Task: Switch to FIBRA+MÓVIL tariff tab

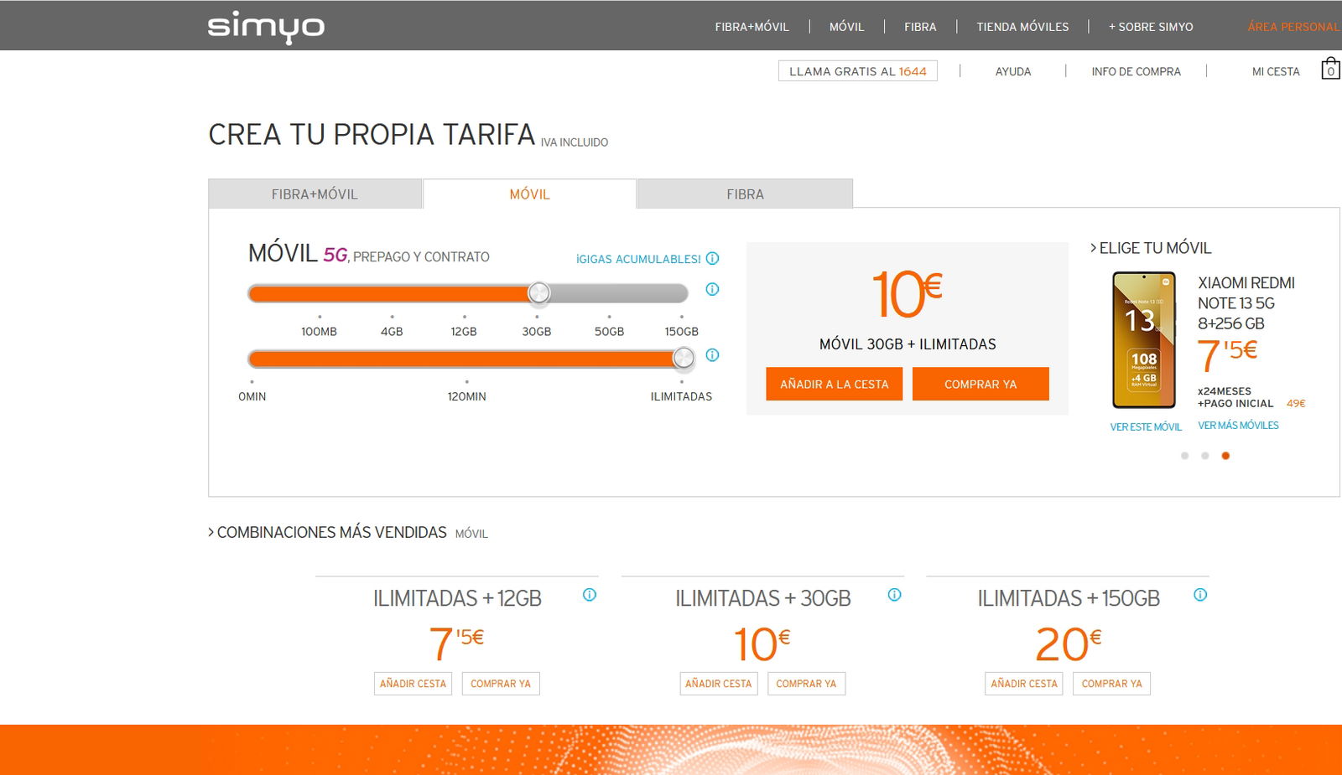Action: click(315, 194)
